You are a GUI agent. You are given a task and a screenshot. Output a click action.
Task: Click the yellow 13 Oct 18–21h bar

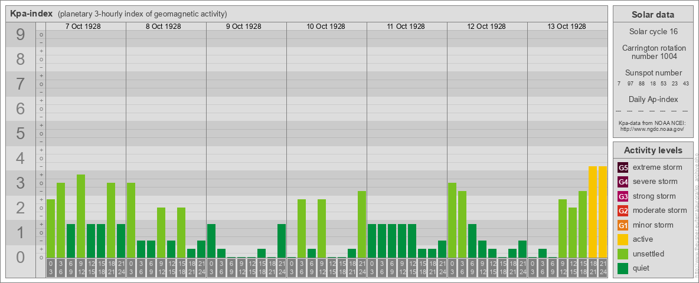(593, 212)
